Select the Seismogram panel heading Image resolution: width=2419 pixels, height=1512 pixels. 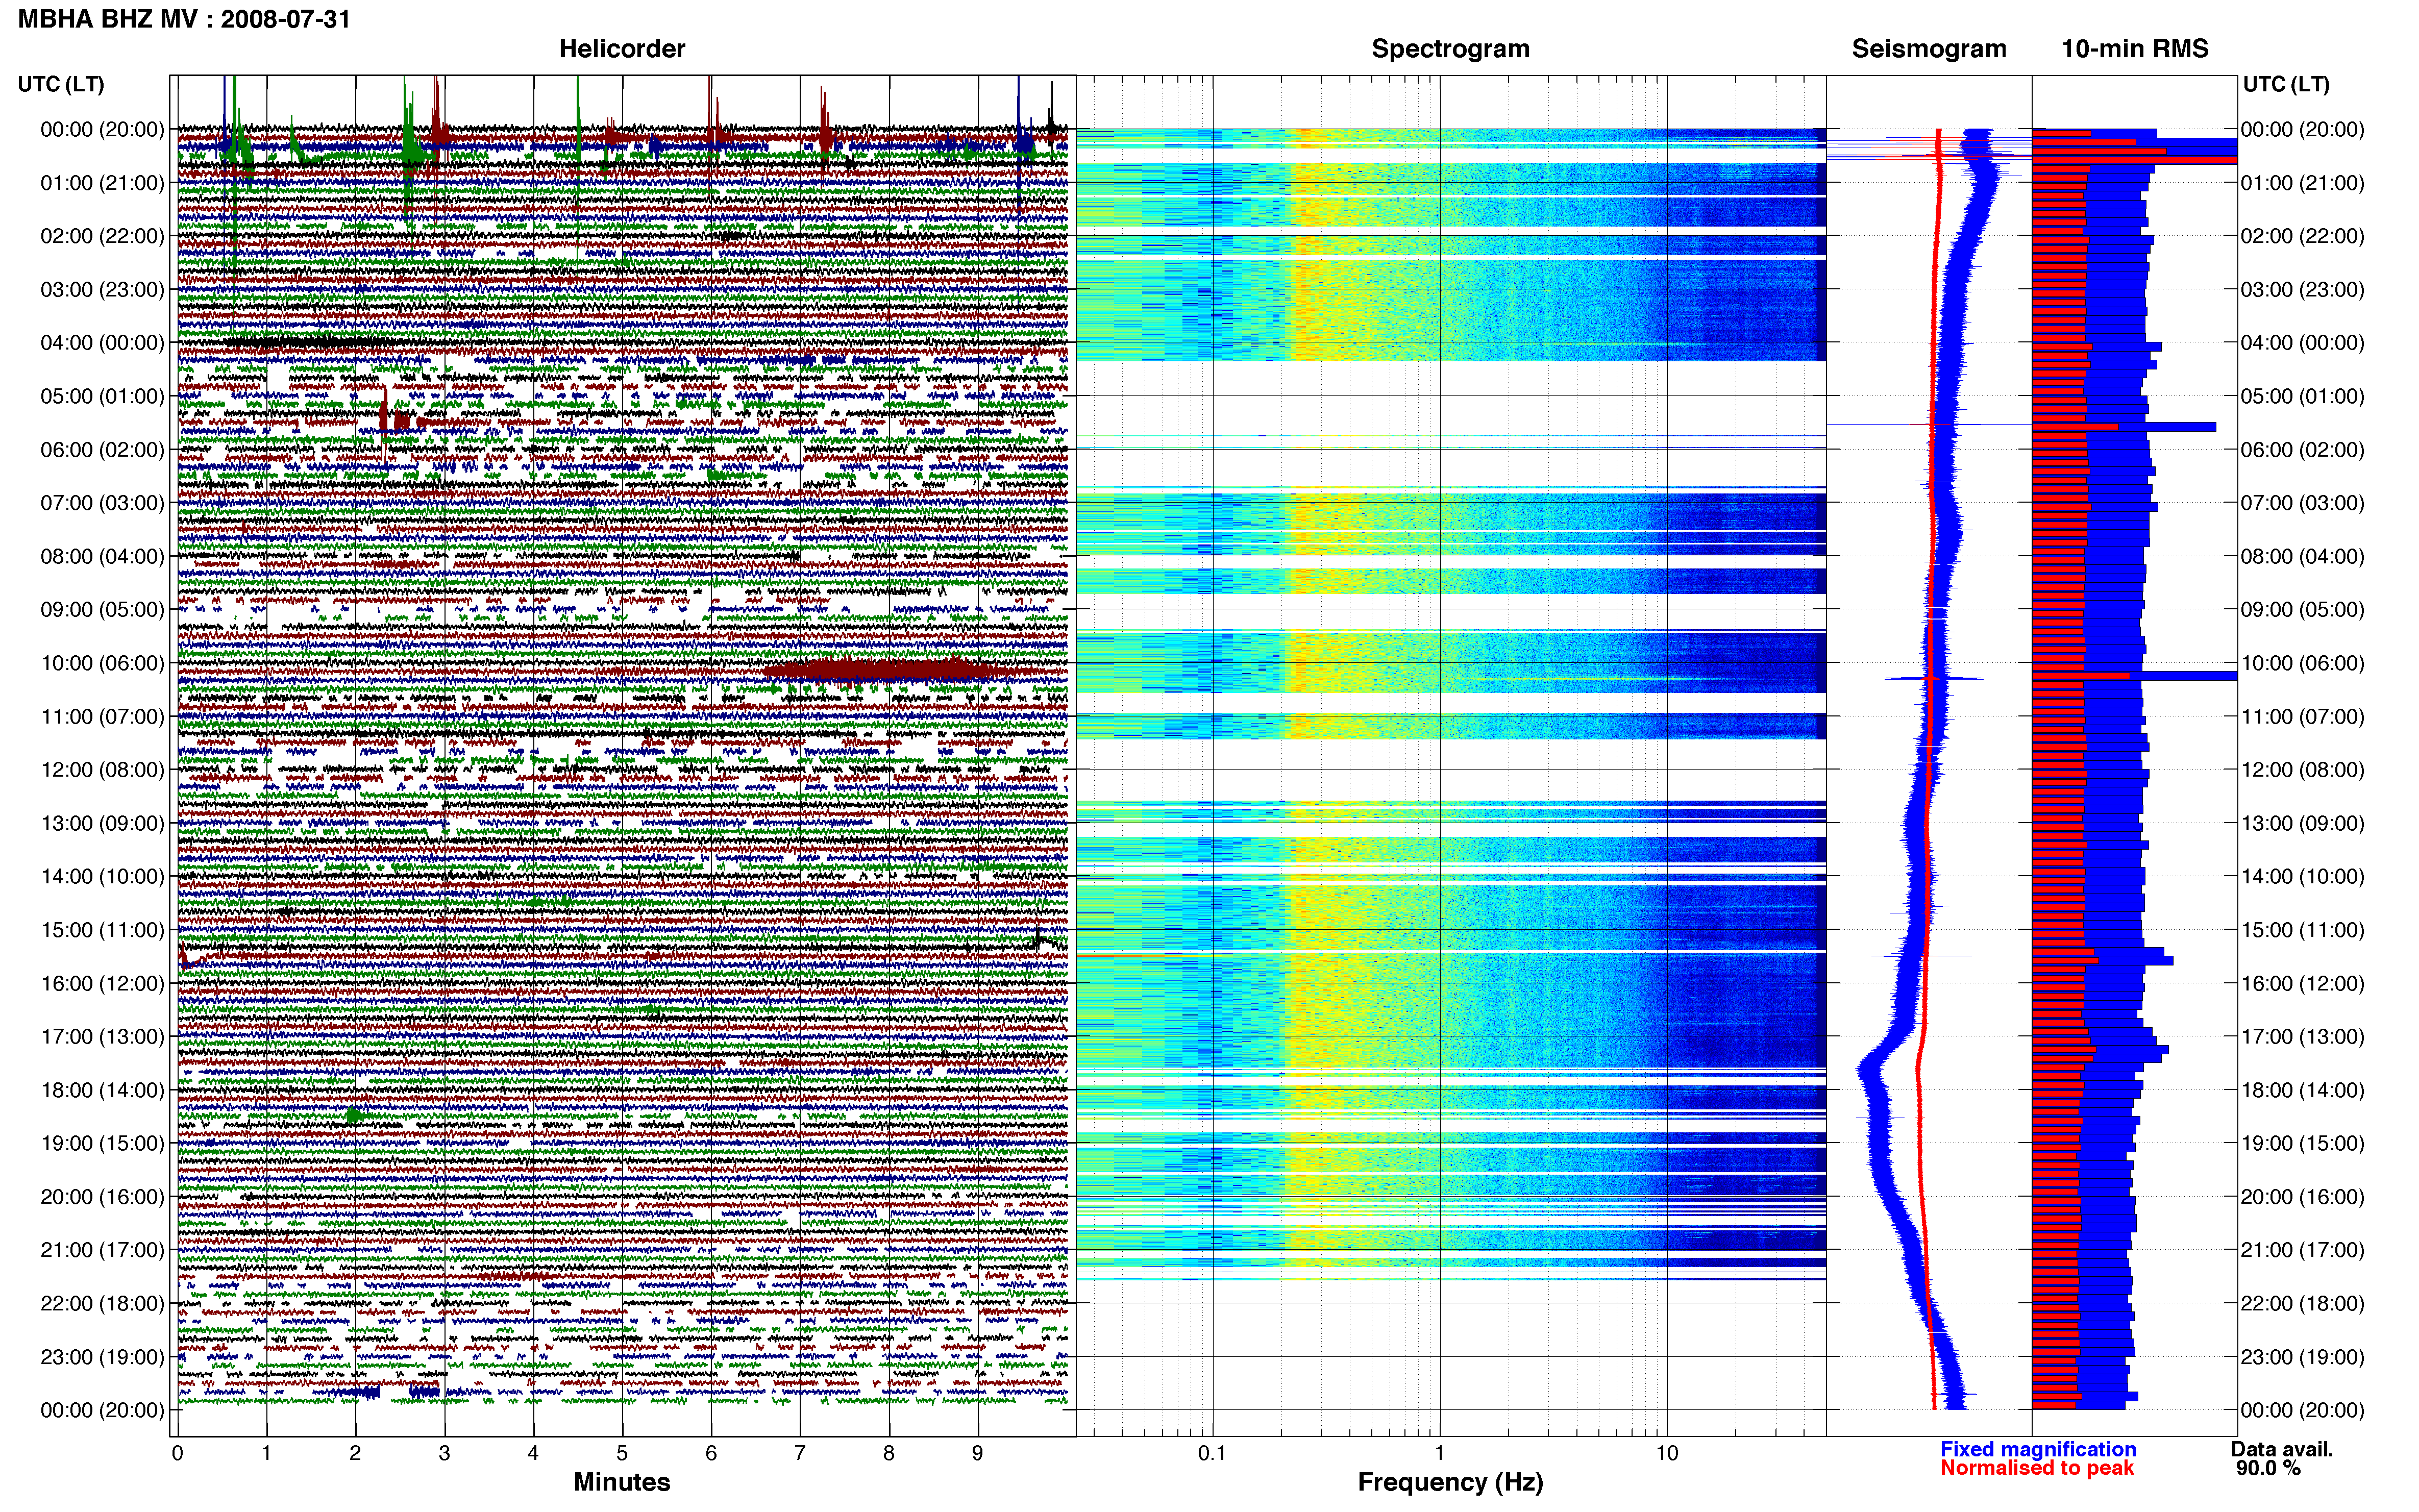(1929, 49)
